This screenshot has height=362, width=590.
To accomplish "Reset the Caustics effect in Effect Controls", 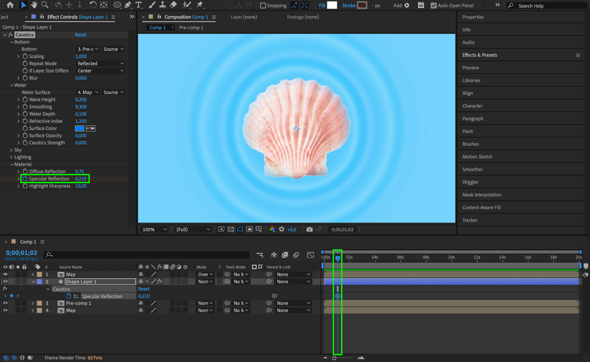I will click(x=80, y=35).
